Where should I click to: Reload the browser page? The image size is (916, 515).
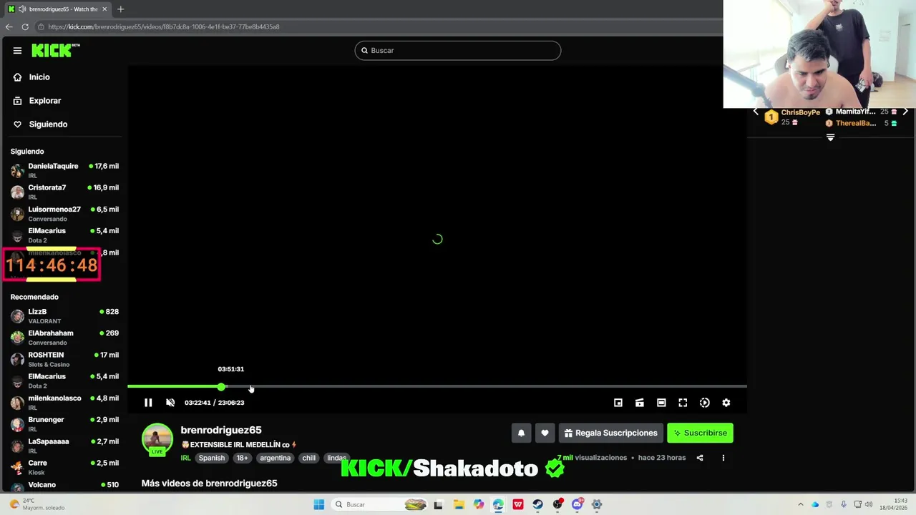pos(25,26)
